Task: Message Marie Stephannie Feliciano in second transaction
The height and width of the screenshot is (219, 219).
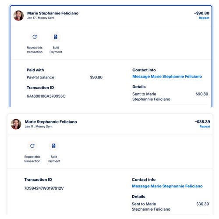Action: pos(167,186)
